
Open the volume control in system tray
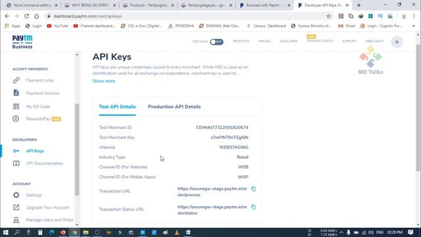click(371, 232)
